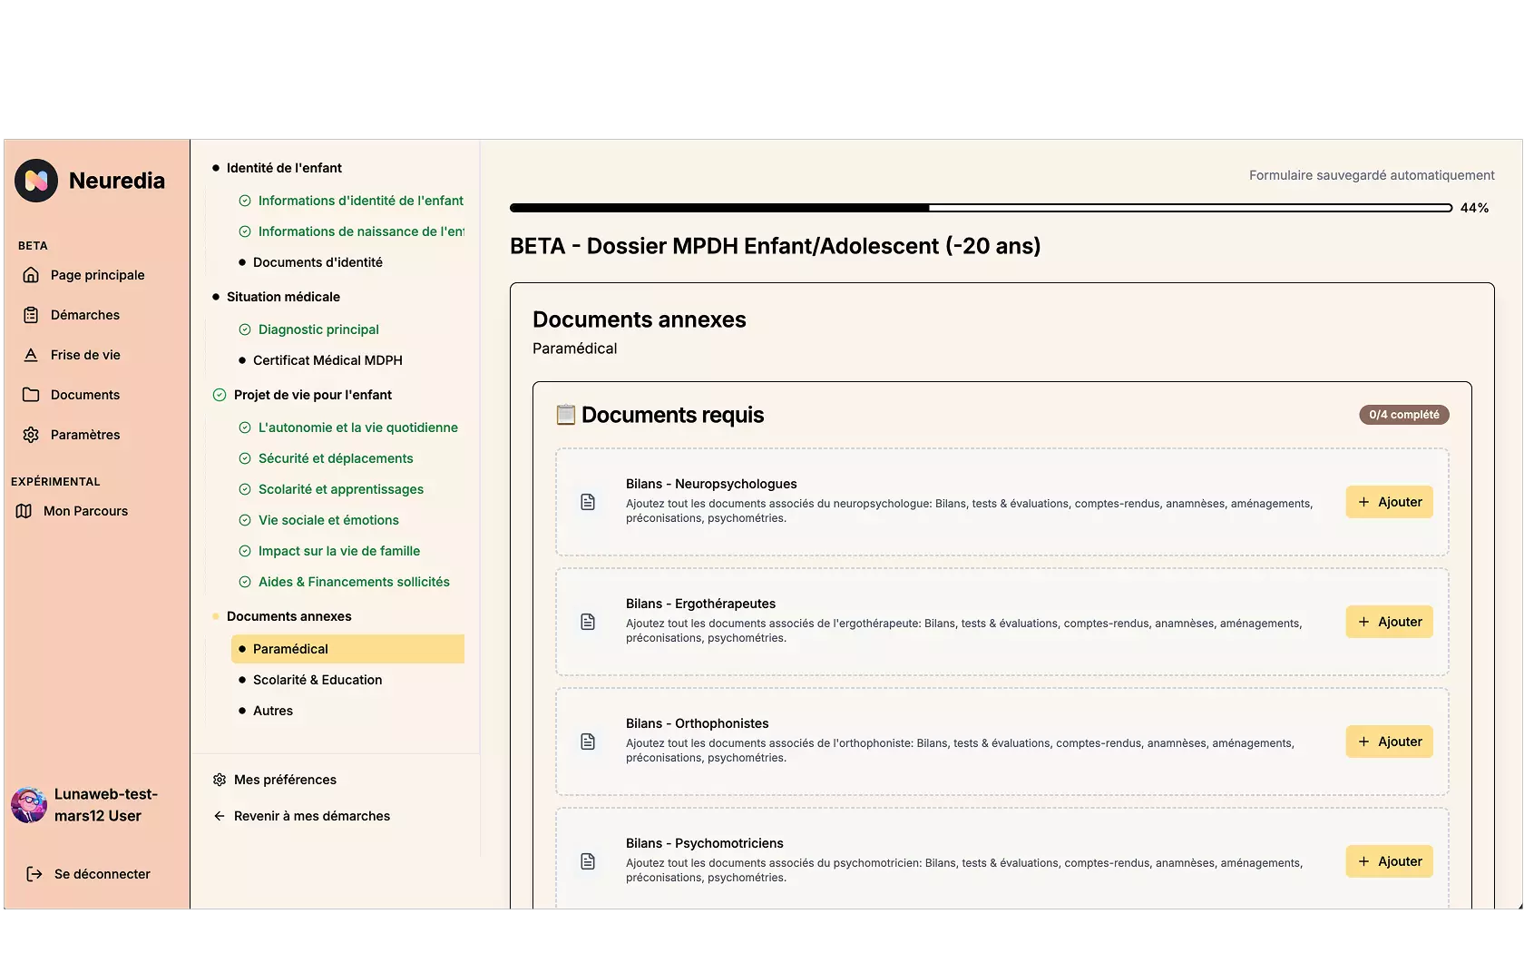Click the check icon beside Vie sociale et émotions

coord(245,520)
